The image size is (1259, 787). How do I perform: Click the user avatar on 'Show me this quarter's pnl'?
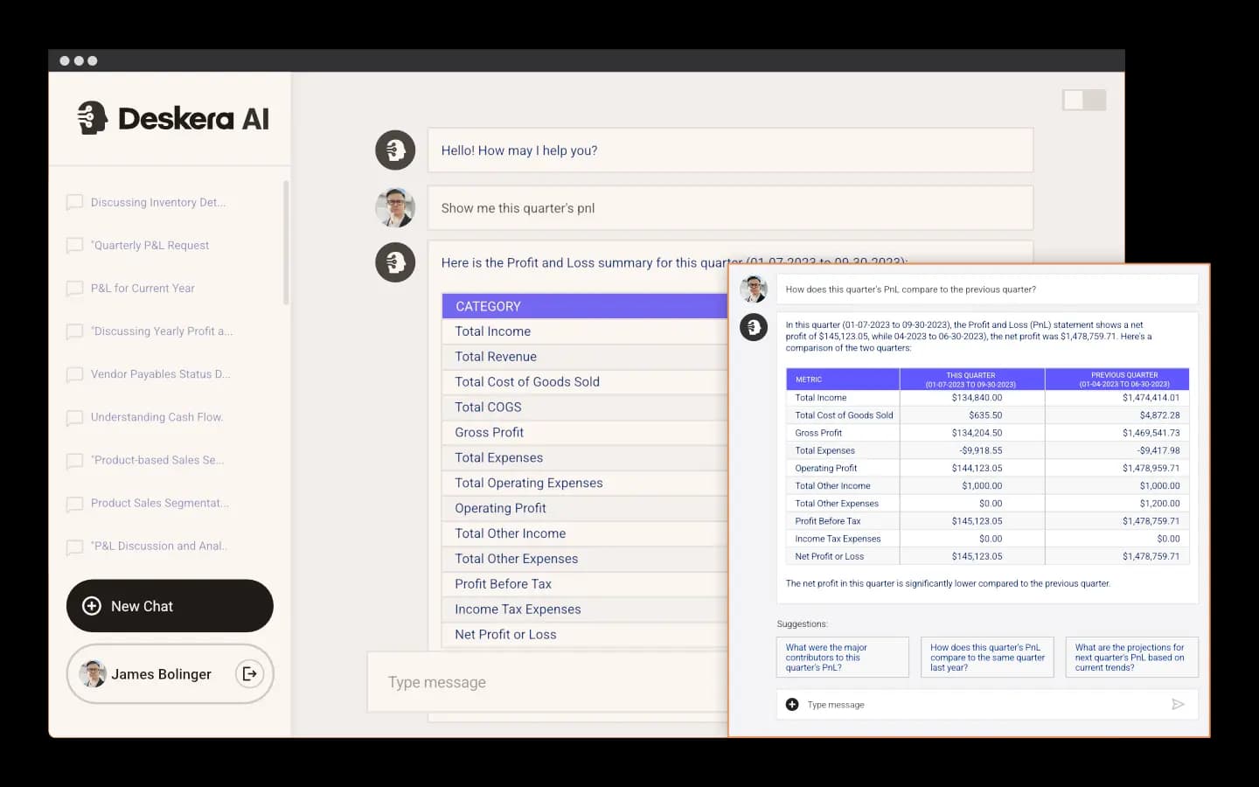[x=395, y=208]
